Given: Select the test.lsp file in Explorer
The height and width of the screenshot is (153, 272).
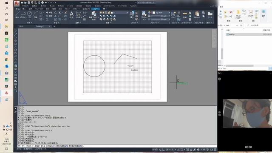Looking at the screenshot, I should pyautogui.click(x=232, y=34).
